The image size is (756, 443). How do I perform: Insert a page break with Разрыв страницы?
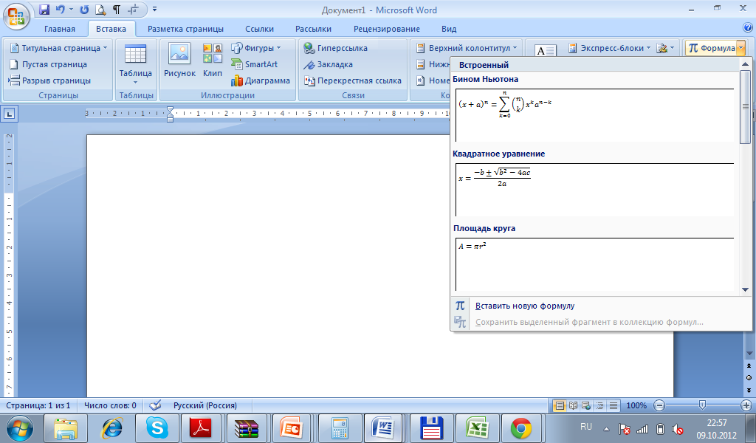pyautogui.click(x=50, y=80)
